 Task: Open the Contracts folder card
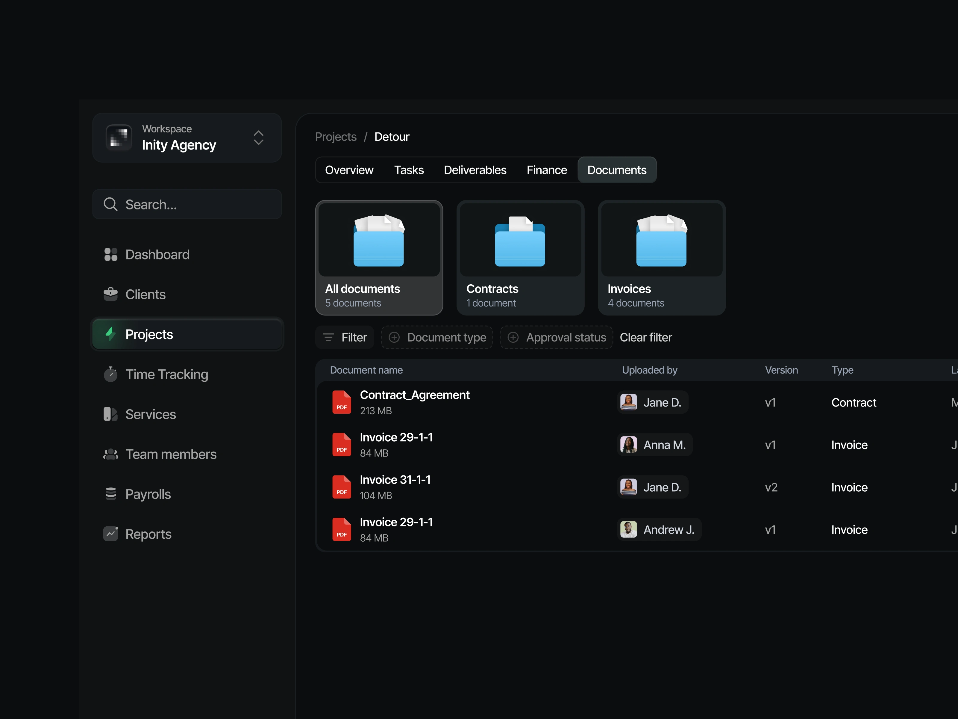pyautogui.click(x=520, y=258)
